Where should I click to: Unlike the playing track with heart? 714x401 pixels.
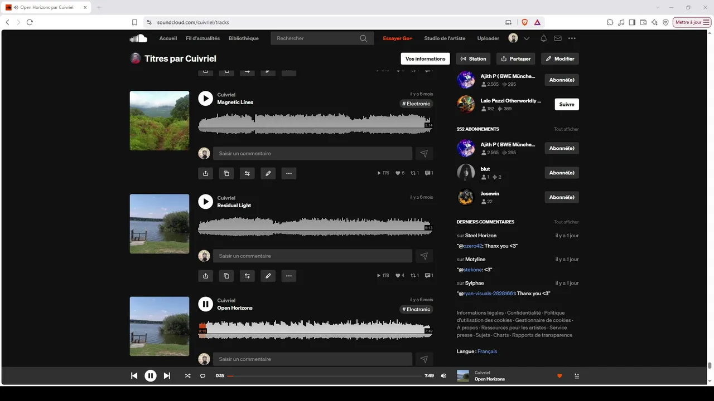[x=559, y=376]
